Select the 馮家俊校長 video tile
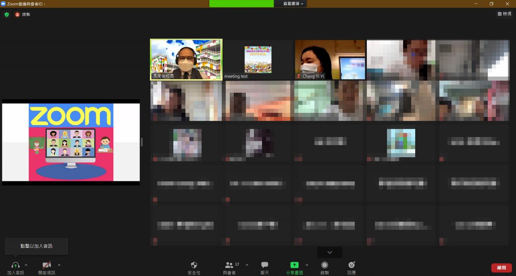Screen dimensions: 516x276 point(186,60)
